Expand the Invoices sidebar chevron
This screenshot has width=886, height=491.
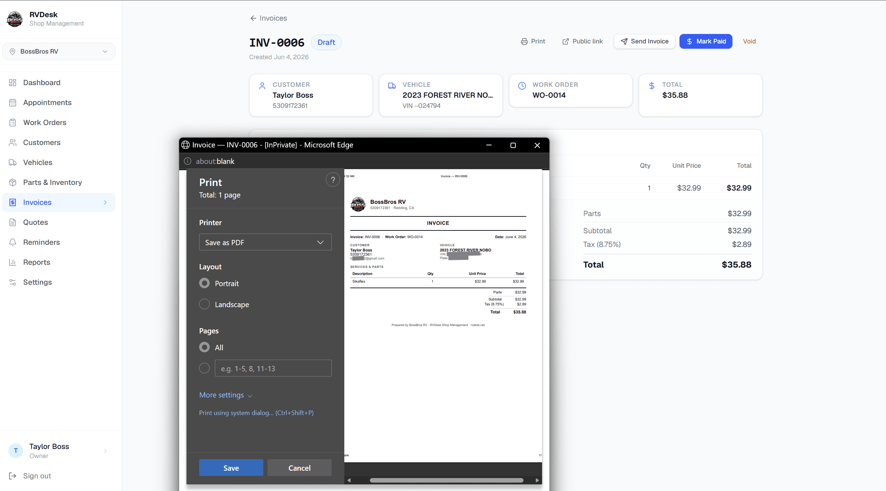105,202
